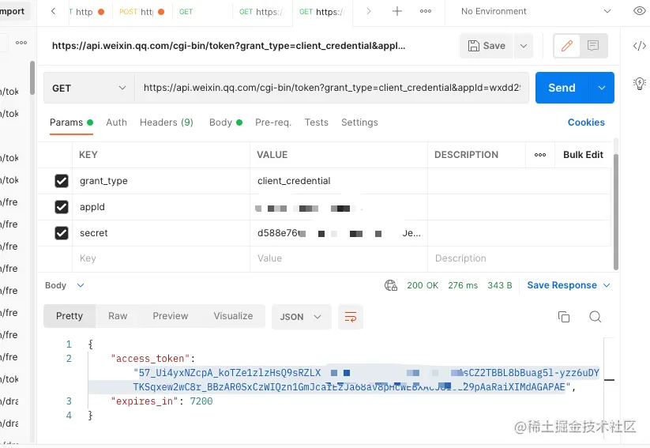Open Pre-req. tab
The height and width of the screenshot is (448, 650).
pos(273,122)
